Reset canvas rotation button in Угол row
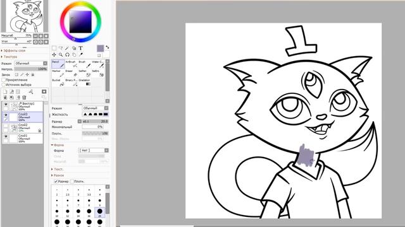Viewport: 405px width, 227px height. (46, 42)
